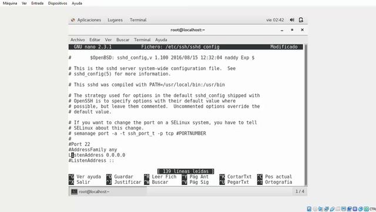The image size is (376, 212).
Task: Click the clock showing vie 02:42
Action: (275, 20)
